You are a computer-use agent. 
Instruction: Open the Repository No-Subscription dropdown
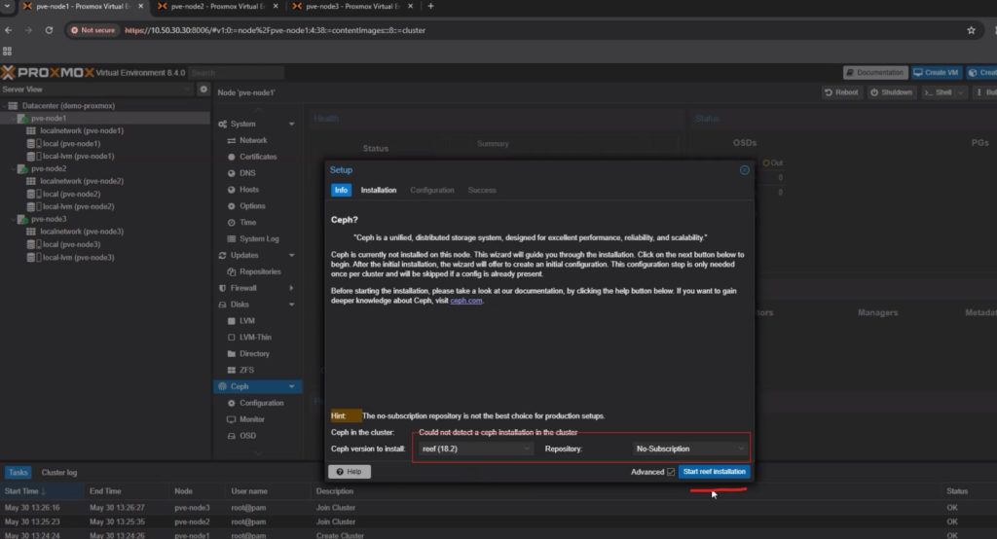point(690,449)
